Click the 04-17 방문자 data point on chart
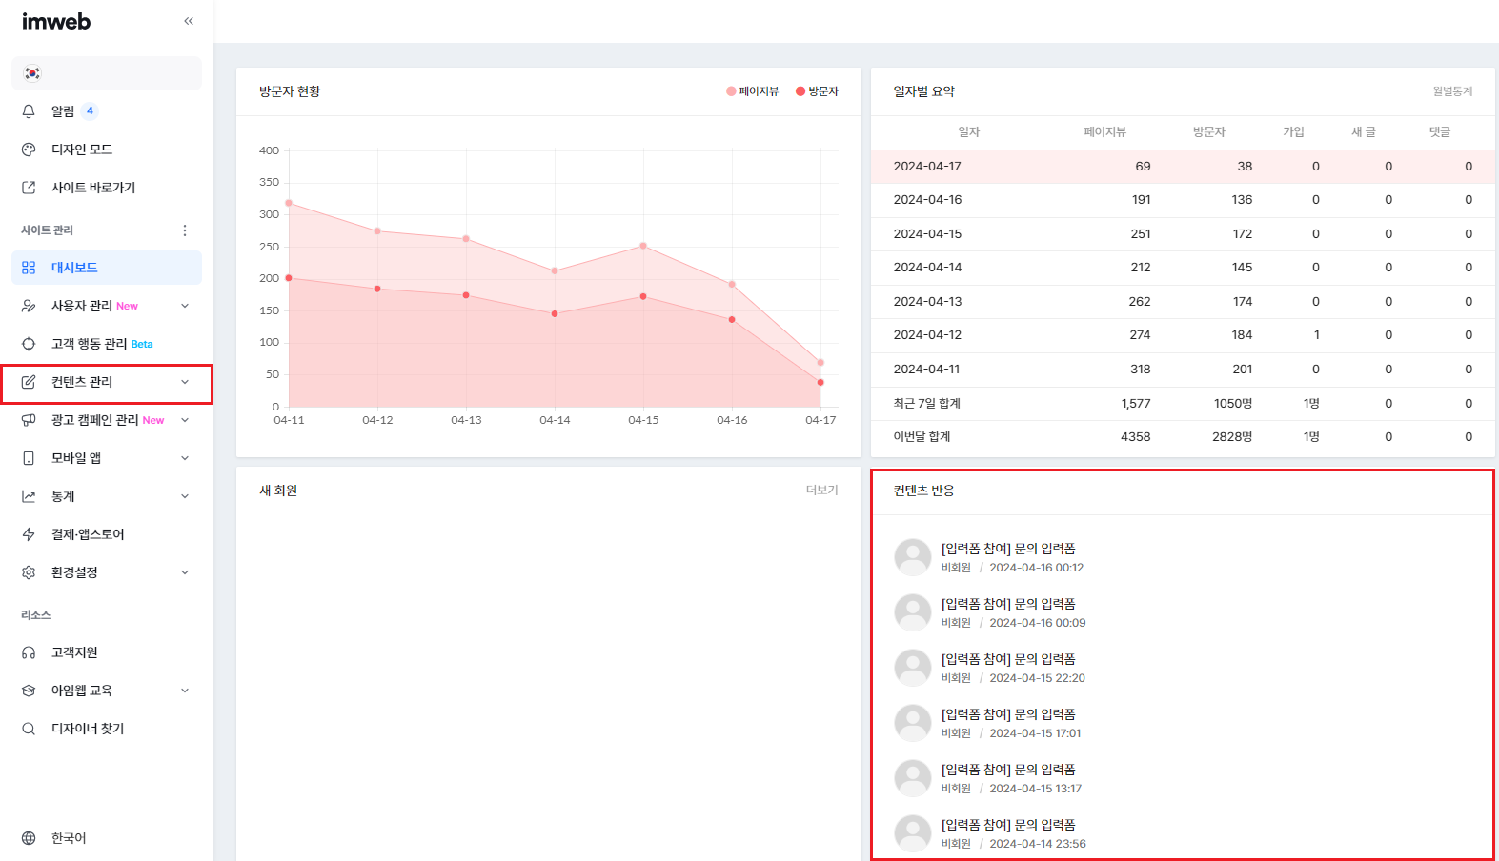Screen dimensions: 1499x861 pyautogui.click(x=820, y=383)
